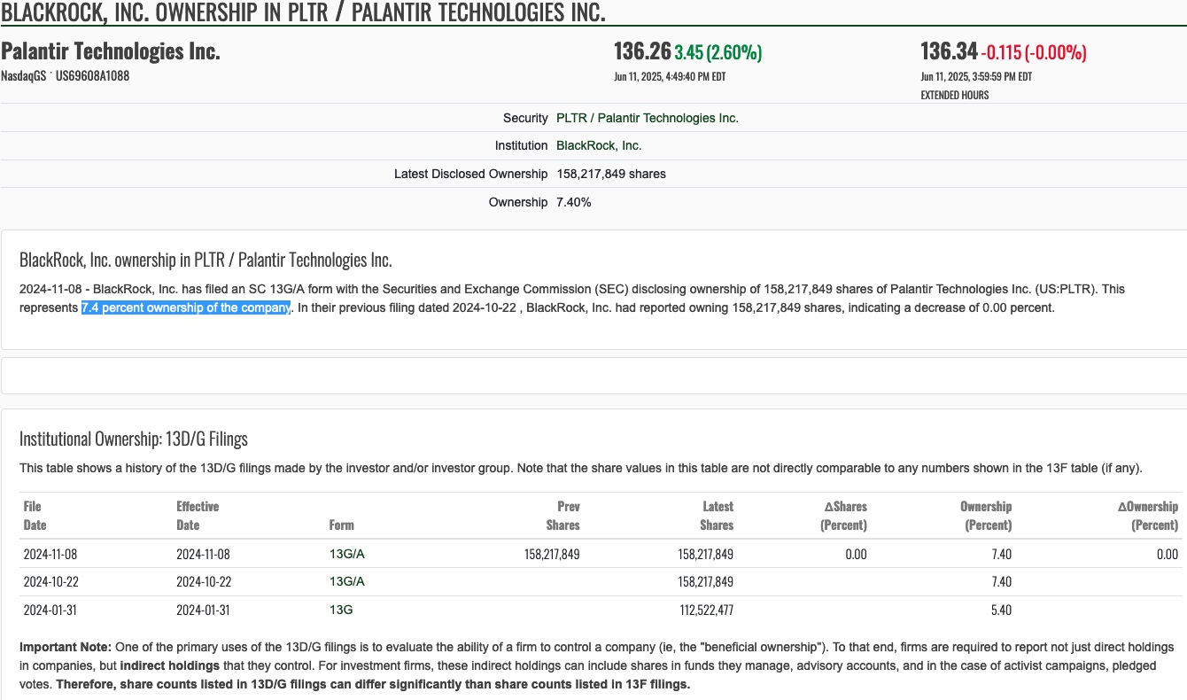The height and width of the screenshot is (700, 1187).
Task: Click the 5.40 ownership percent cell
Action: coord(999,610)
